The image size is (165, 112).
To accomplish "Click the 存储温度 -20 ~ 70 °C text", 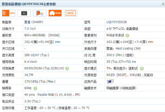I will 74,108.
